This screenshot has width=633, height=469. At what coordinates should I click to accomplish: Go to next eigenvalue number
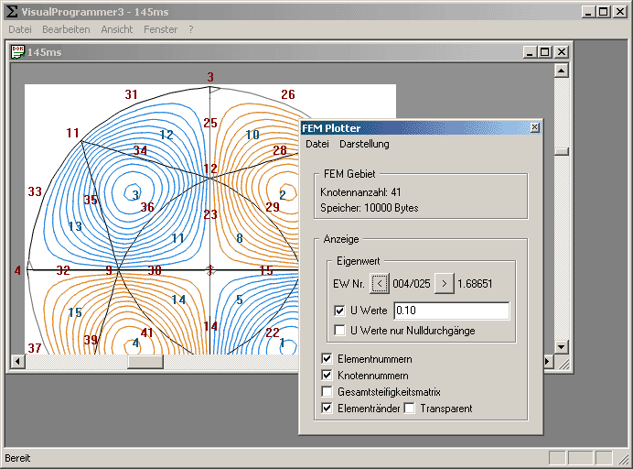(444, 283)
